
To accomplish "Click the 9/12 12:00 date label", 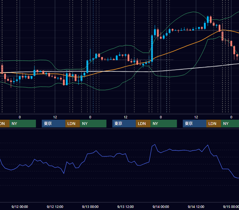I will (x=55, y=206).
